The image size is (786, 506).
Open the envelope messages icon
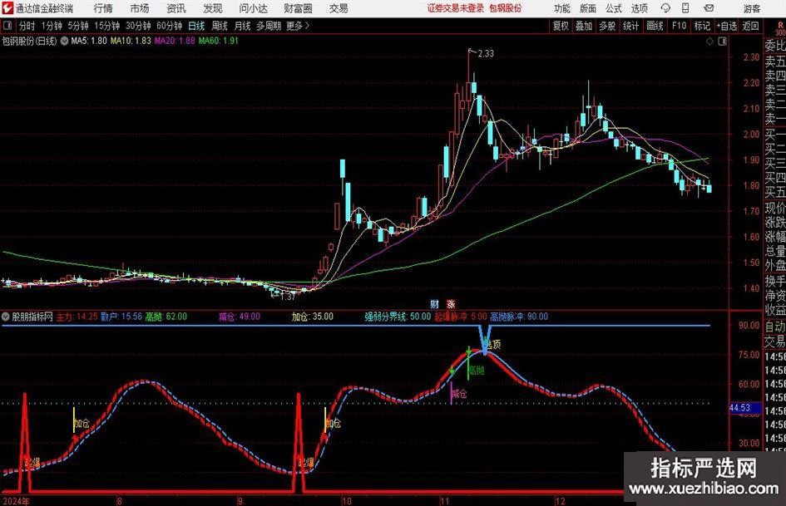click(709, 8)
